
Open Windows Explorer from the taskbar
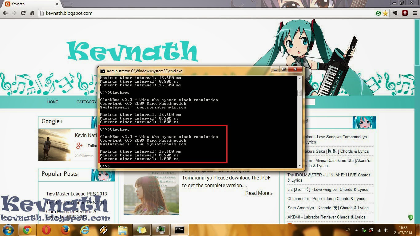pos(123,230)
